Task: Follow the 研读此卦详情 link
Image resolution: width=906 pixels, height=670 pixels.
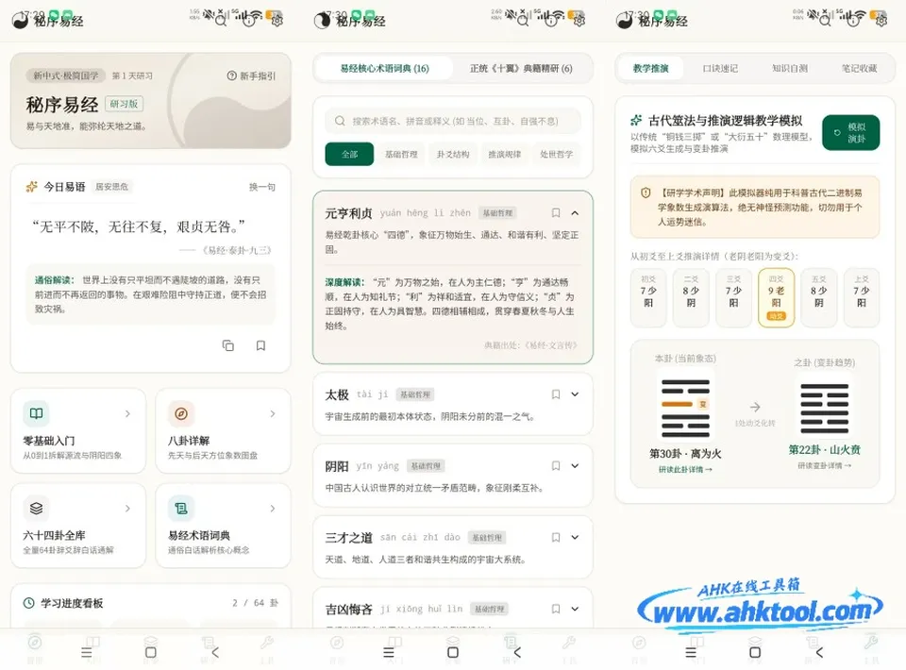Action: pyautogui.click(x=685, y=470)
